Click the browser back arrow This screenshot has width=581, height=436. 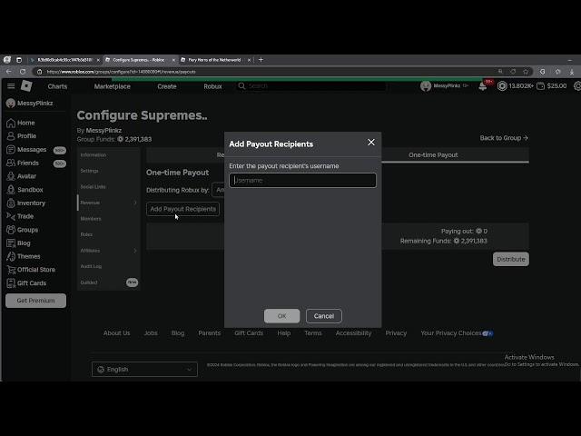point(8,72)
